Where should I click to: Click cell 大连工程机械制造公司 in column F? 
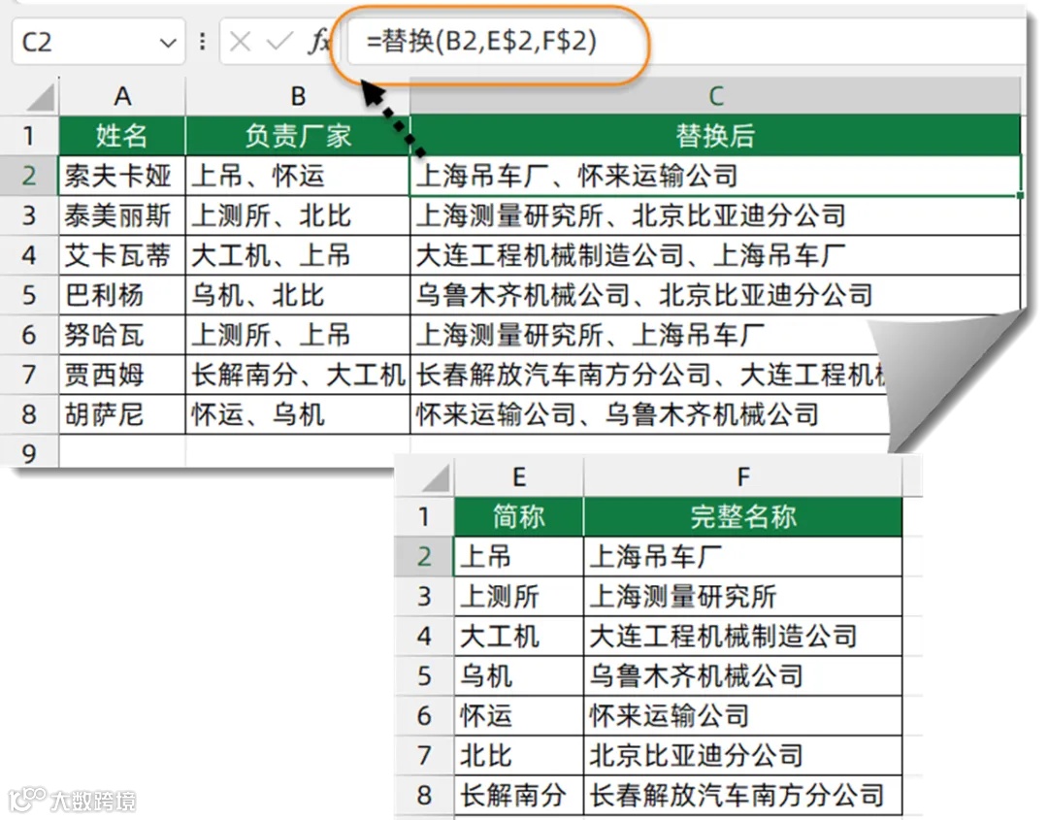coord(743,636)
